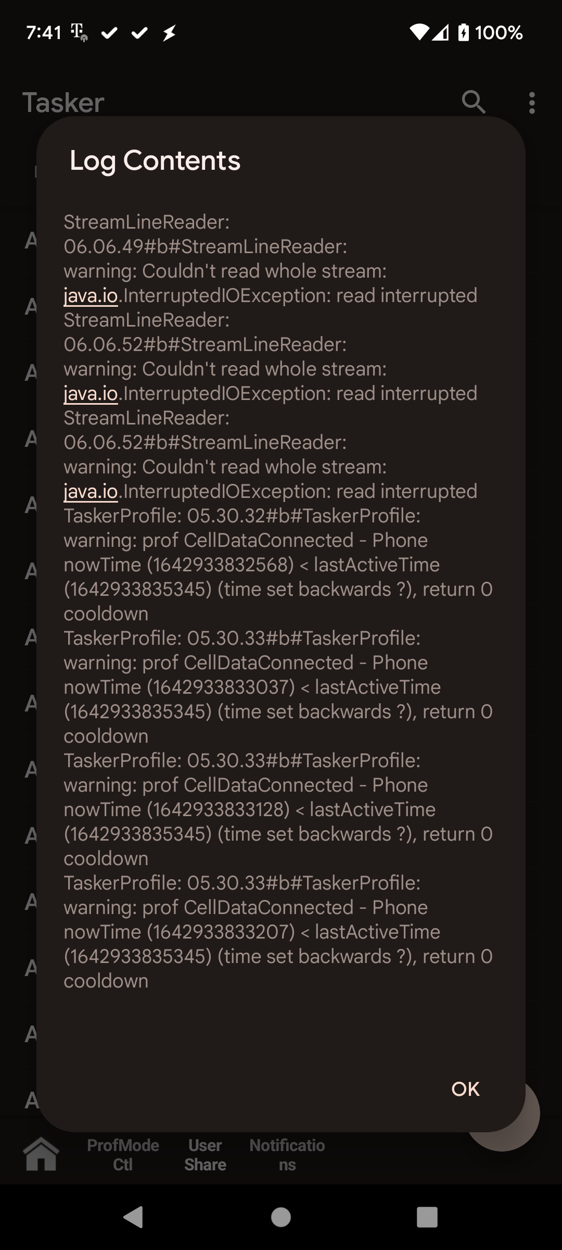Open the java.io link under 06.06.49 entry
This screenshot has width=562, height=1250.
pos(91,296)
